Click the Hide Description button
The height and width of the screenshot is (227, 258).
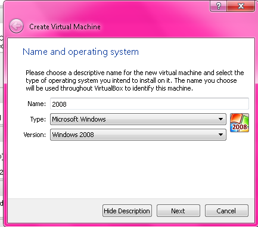click(x=127, y=211)
